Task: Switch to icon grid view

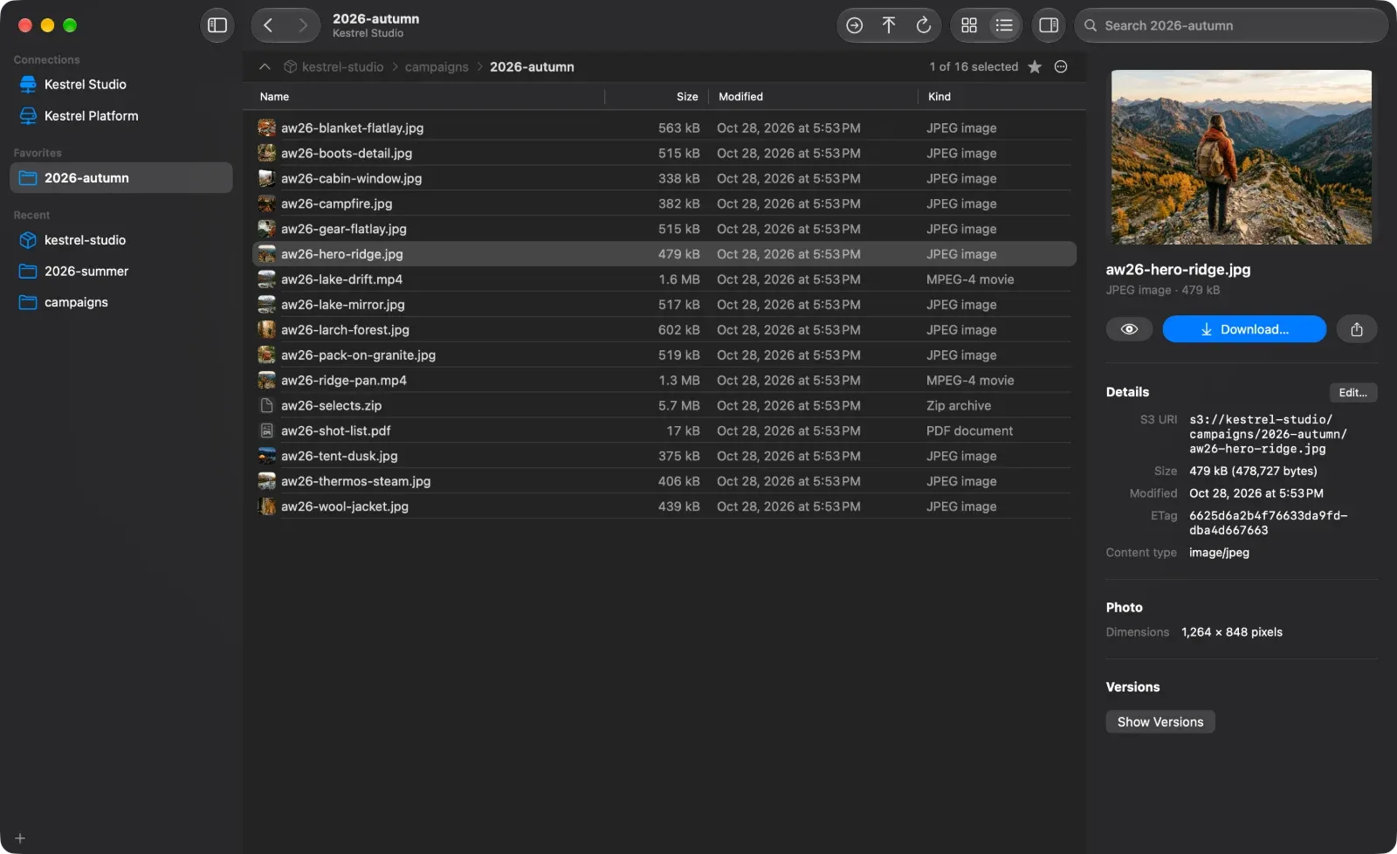Action: point(969,25)
